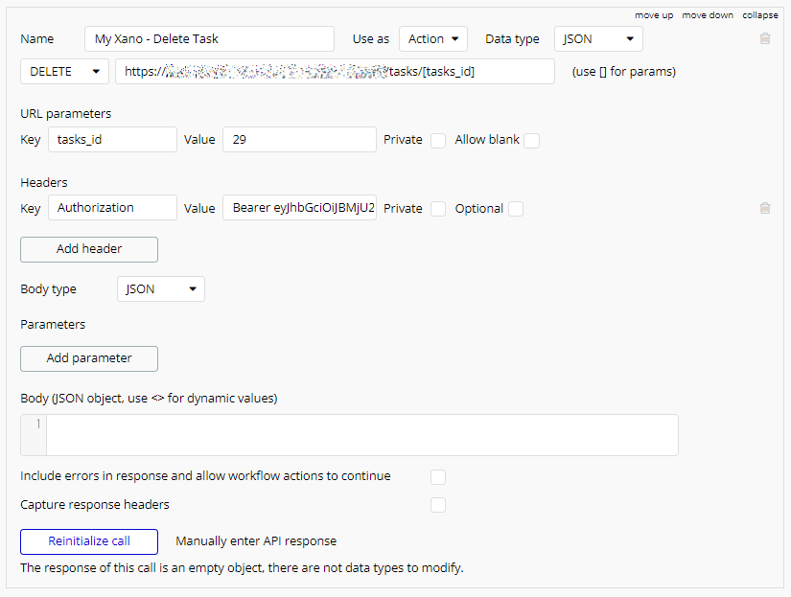The width and height of the screenshot is (791, 597).
Task: Delete the API call using top trash icon
Action: (x=764, y=39)
